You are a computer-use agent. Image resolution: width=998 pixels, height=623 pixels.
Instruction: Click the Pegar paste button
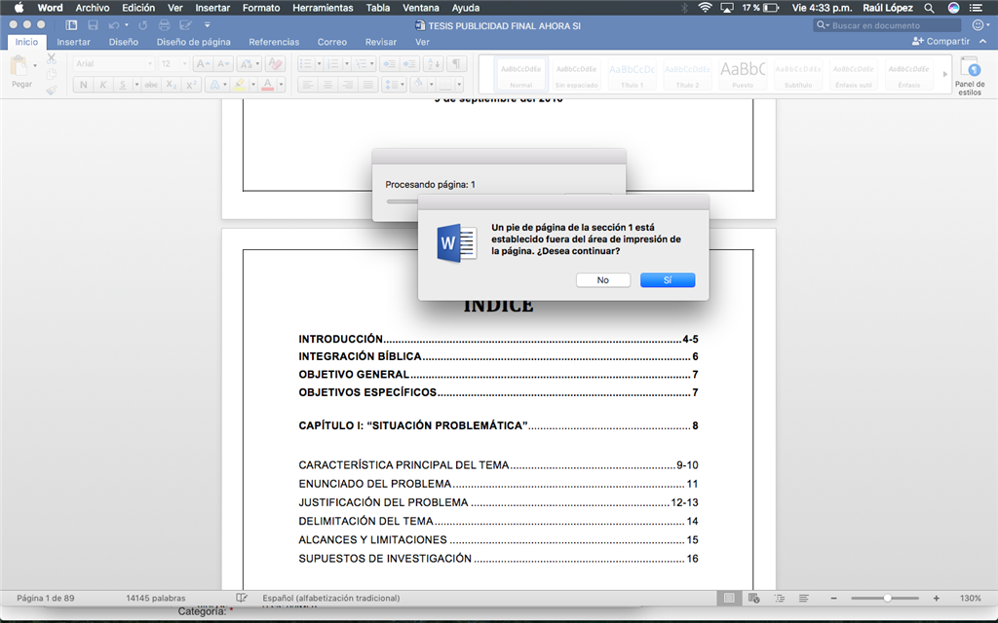[21, 72]
